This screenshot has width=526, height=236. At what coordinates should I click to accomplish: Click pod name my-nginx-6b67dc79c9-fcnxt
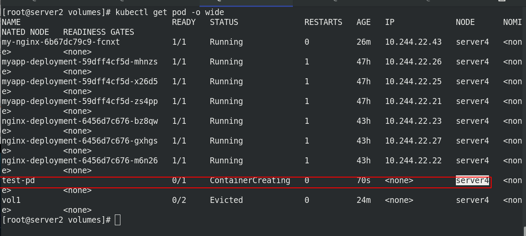point(61,42)
